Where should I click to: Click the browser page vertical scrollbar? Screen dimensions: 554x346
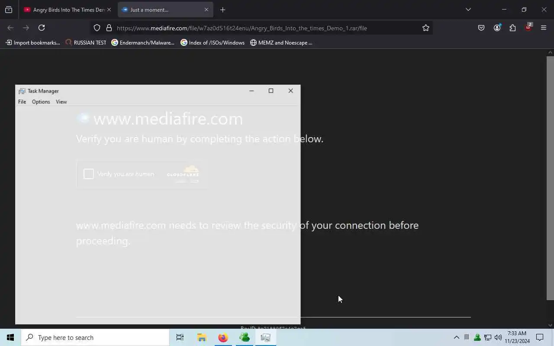550,177
